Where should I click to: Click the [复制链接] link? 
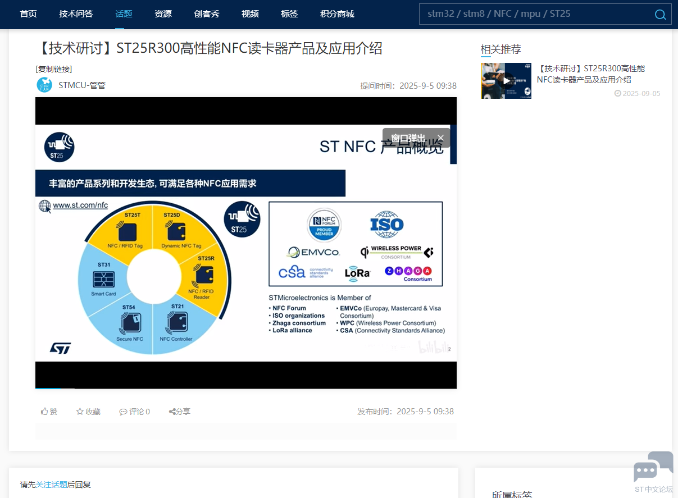54,69
